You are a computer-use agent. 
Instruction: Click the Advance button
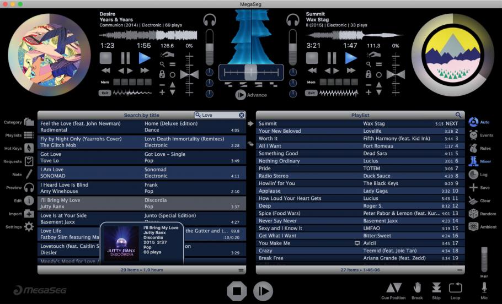251,95
